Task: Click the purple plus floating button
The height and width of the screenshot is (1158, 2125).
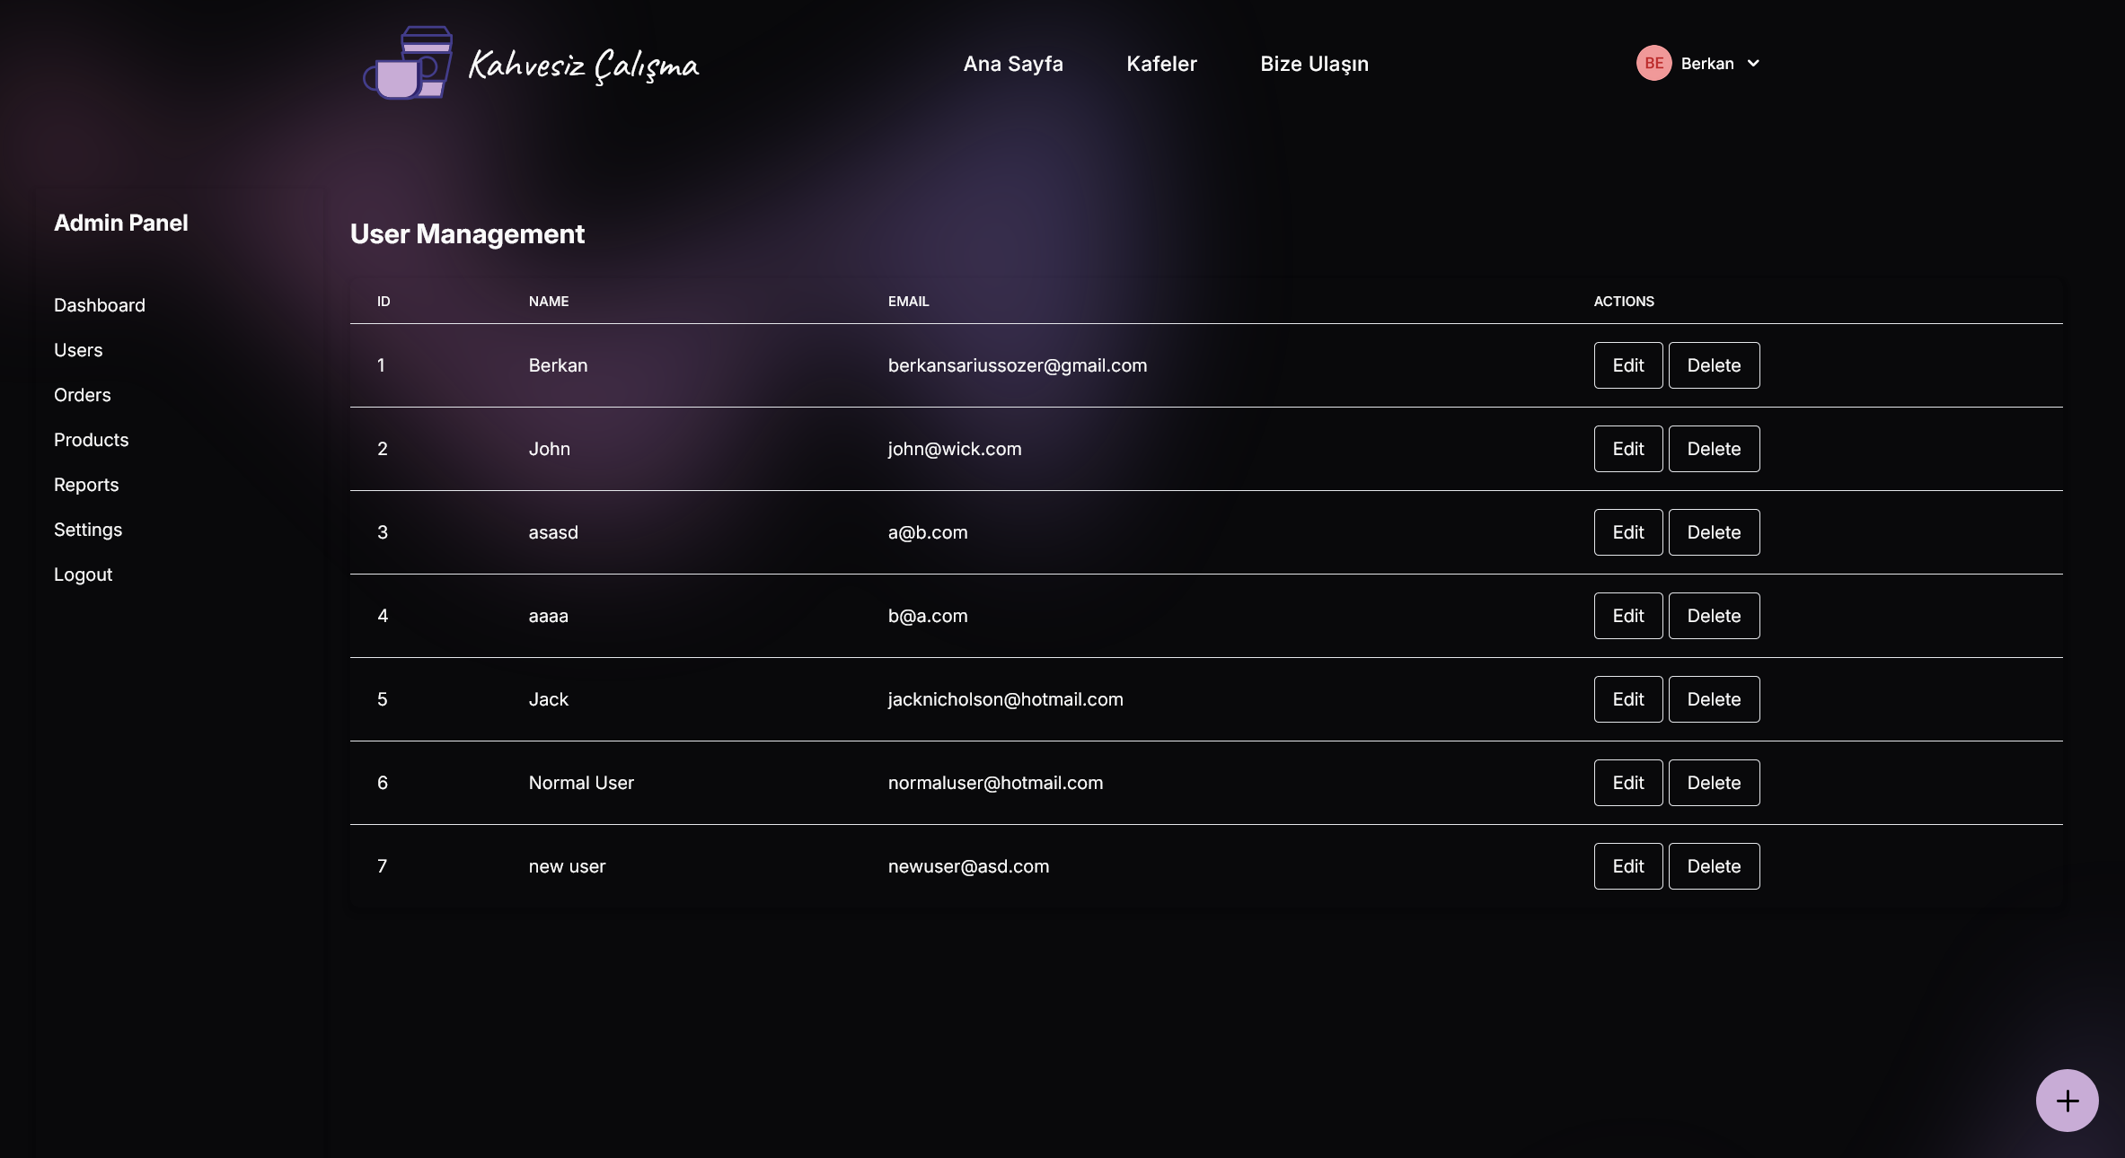Action: pos(2067,1100)
